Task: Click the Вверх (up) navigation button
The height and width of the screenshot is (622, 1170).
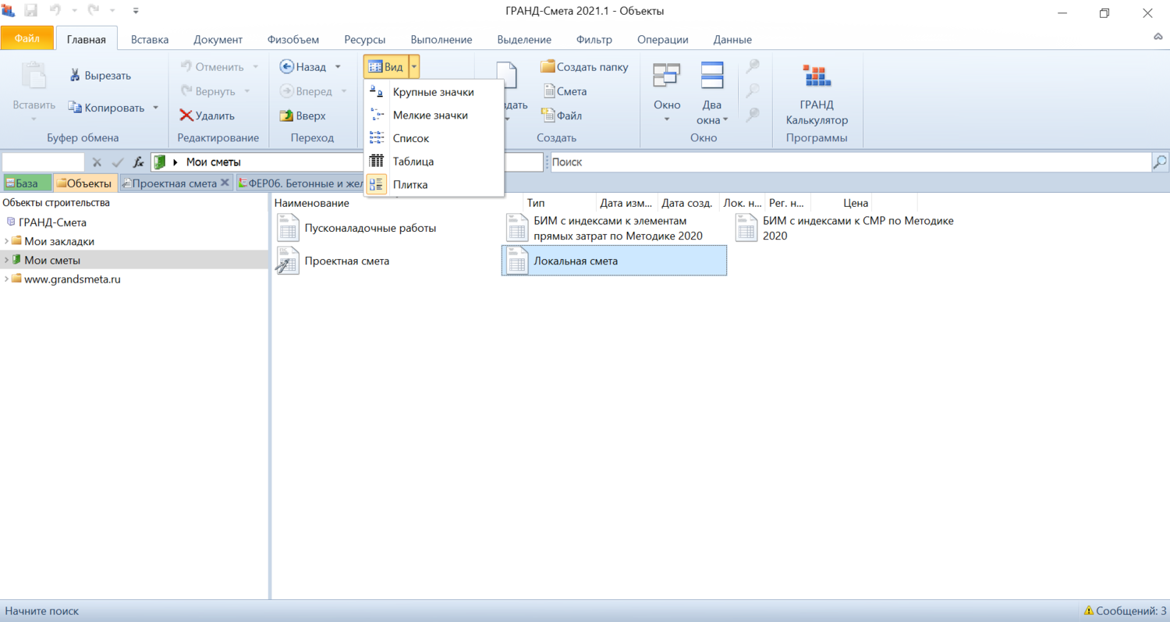Action: (303, 116)
